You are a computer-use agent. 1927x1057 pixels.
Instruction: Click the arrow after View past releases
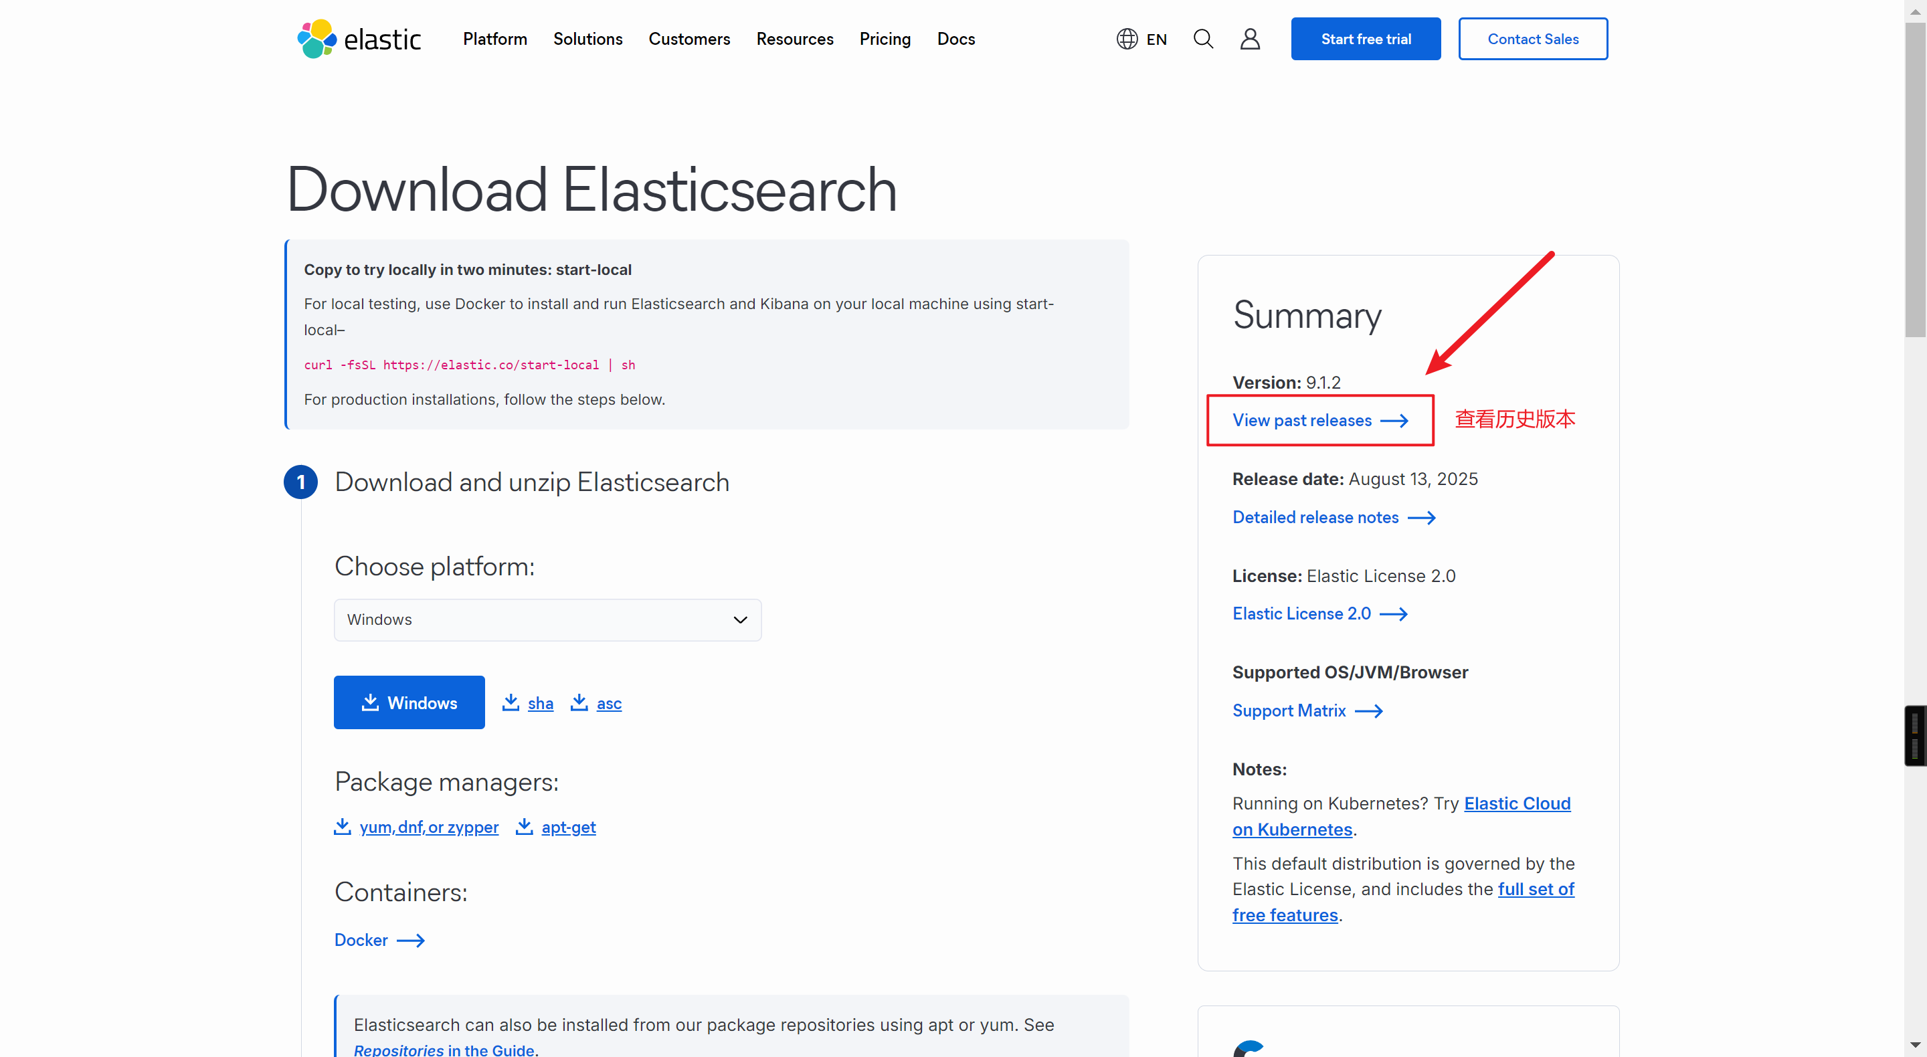[x=1394, y=421]
